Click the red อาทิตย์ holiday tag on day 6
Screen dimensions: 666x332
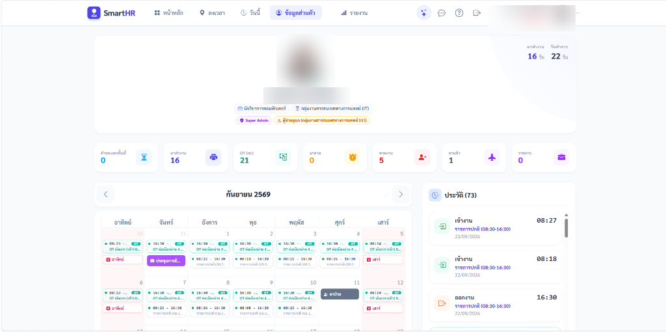coord(123,308)
